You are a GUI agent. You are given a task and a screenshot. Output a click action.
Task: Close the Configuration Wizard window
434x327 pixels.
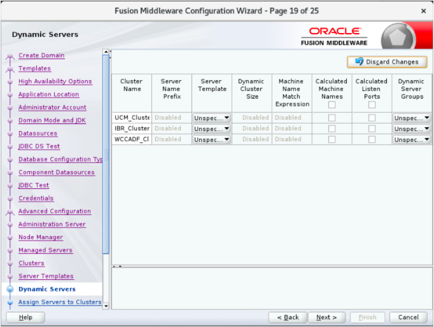point(423,11)
